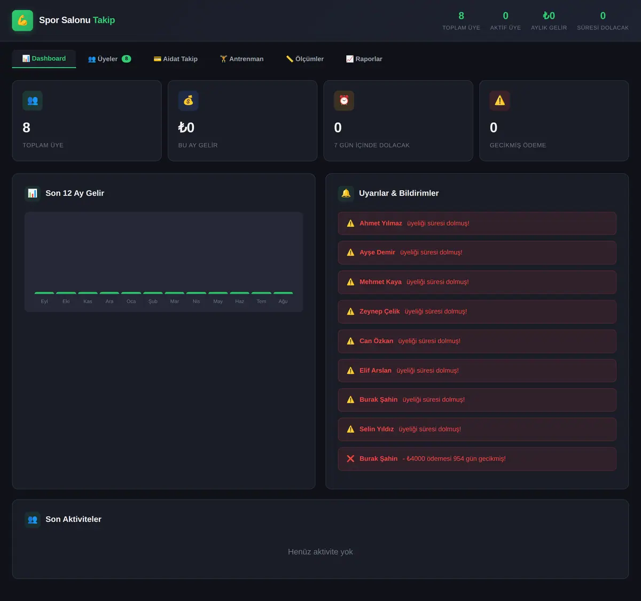Click the Ahmet Yılmaz name in alerts

381,223
